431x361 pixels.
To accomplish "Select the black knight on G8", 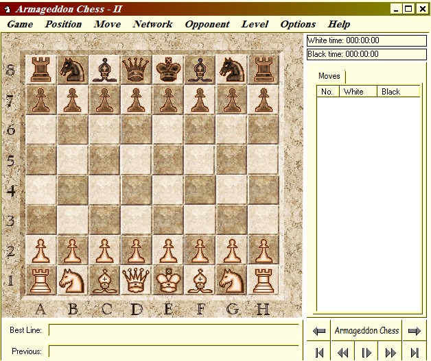I will pyautogui.click(x=232, y=70).
